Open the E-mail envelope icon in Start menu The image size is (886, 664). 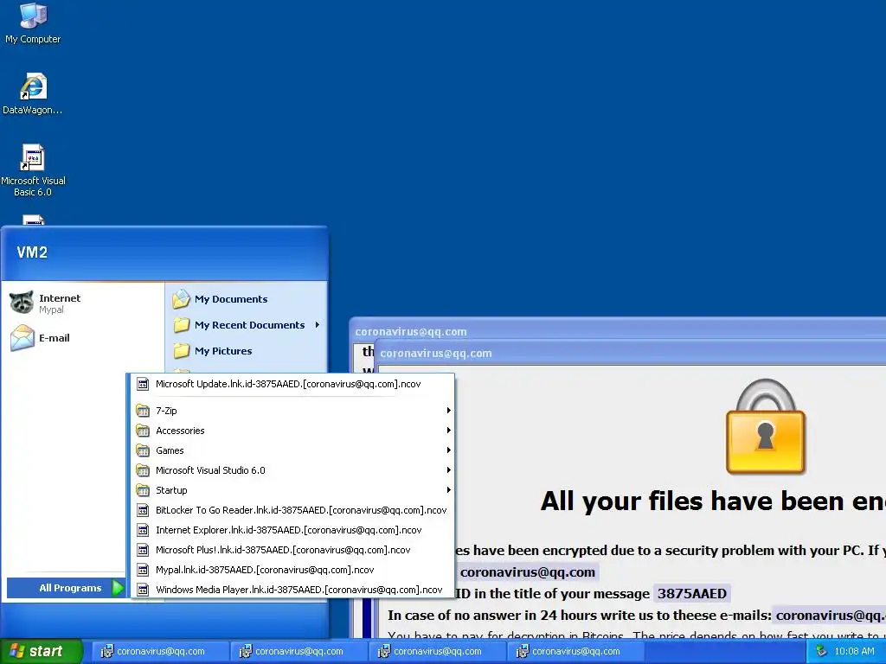[22, 338]
